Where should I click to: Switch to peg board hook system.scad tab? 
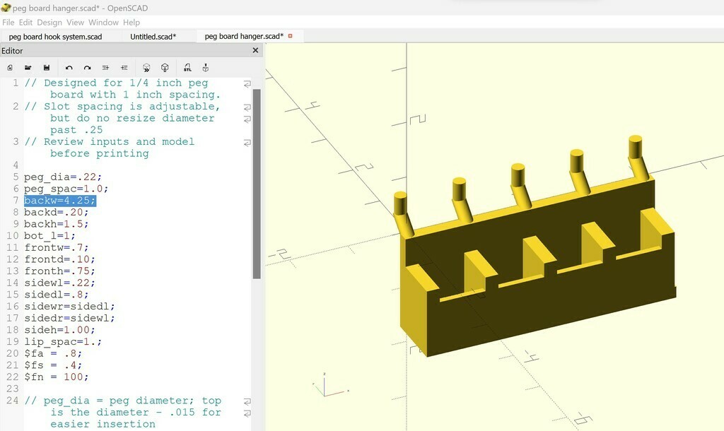(55, 36)
